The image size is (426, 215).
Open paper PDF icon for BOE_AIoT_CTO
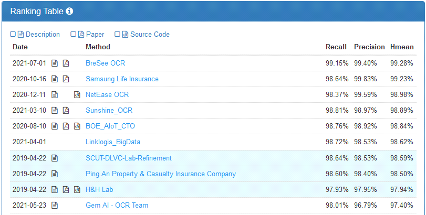(66, 126)
